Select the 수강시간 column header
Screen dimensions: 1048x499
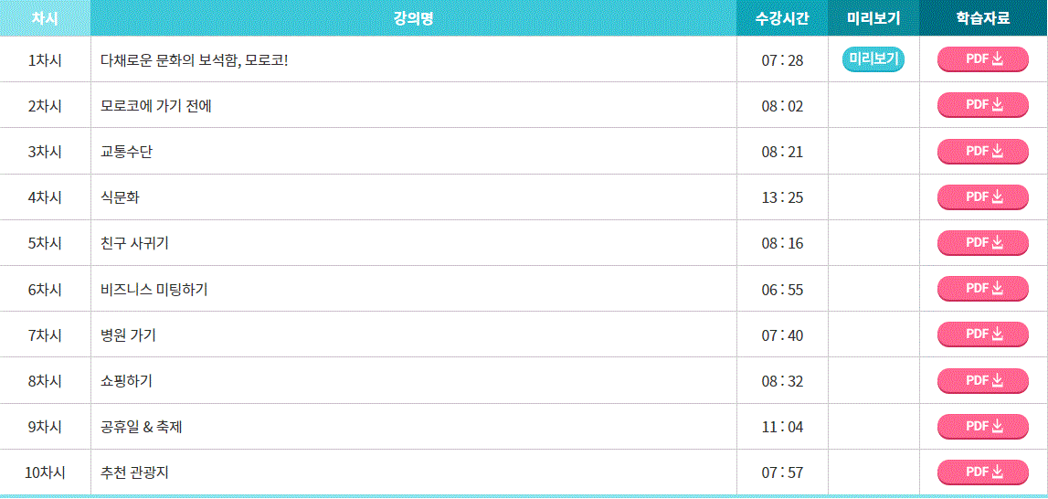pyautogui.click(x=782, y=18)
